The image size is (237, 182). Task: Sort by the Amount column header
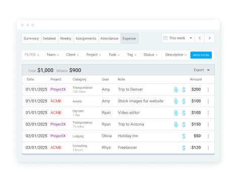[x=196, y=79]
